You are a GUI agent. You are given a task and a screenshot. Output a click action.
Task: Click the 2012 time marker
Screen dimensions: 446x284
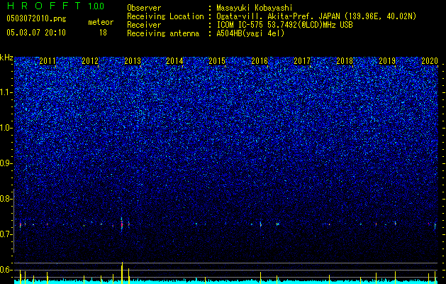point(90,61)
